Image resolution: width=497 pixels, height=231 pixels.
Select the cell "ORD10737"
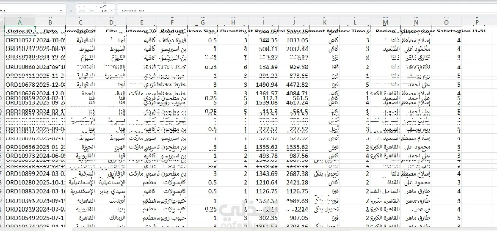point(19,49)
